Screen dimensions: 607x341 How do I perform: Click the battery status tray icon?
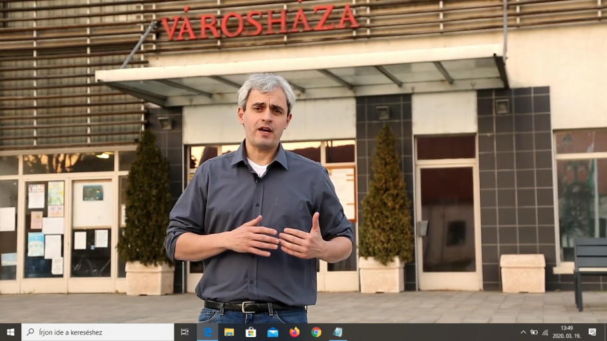pos(534,332)
